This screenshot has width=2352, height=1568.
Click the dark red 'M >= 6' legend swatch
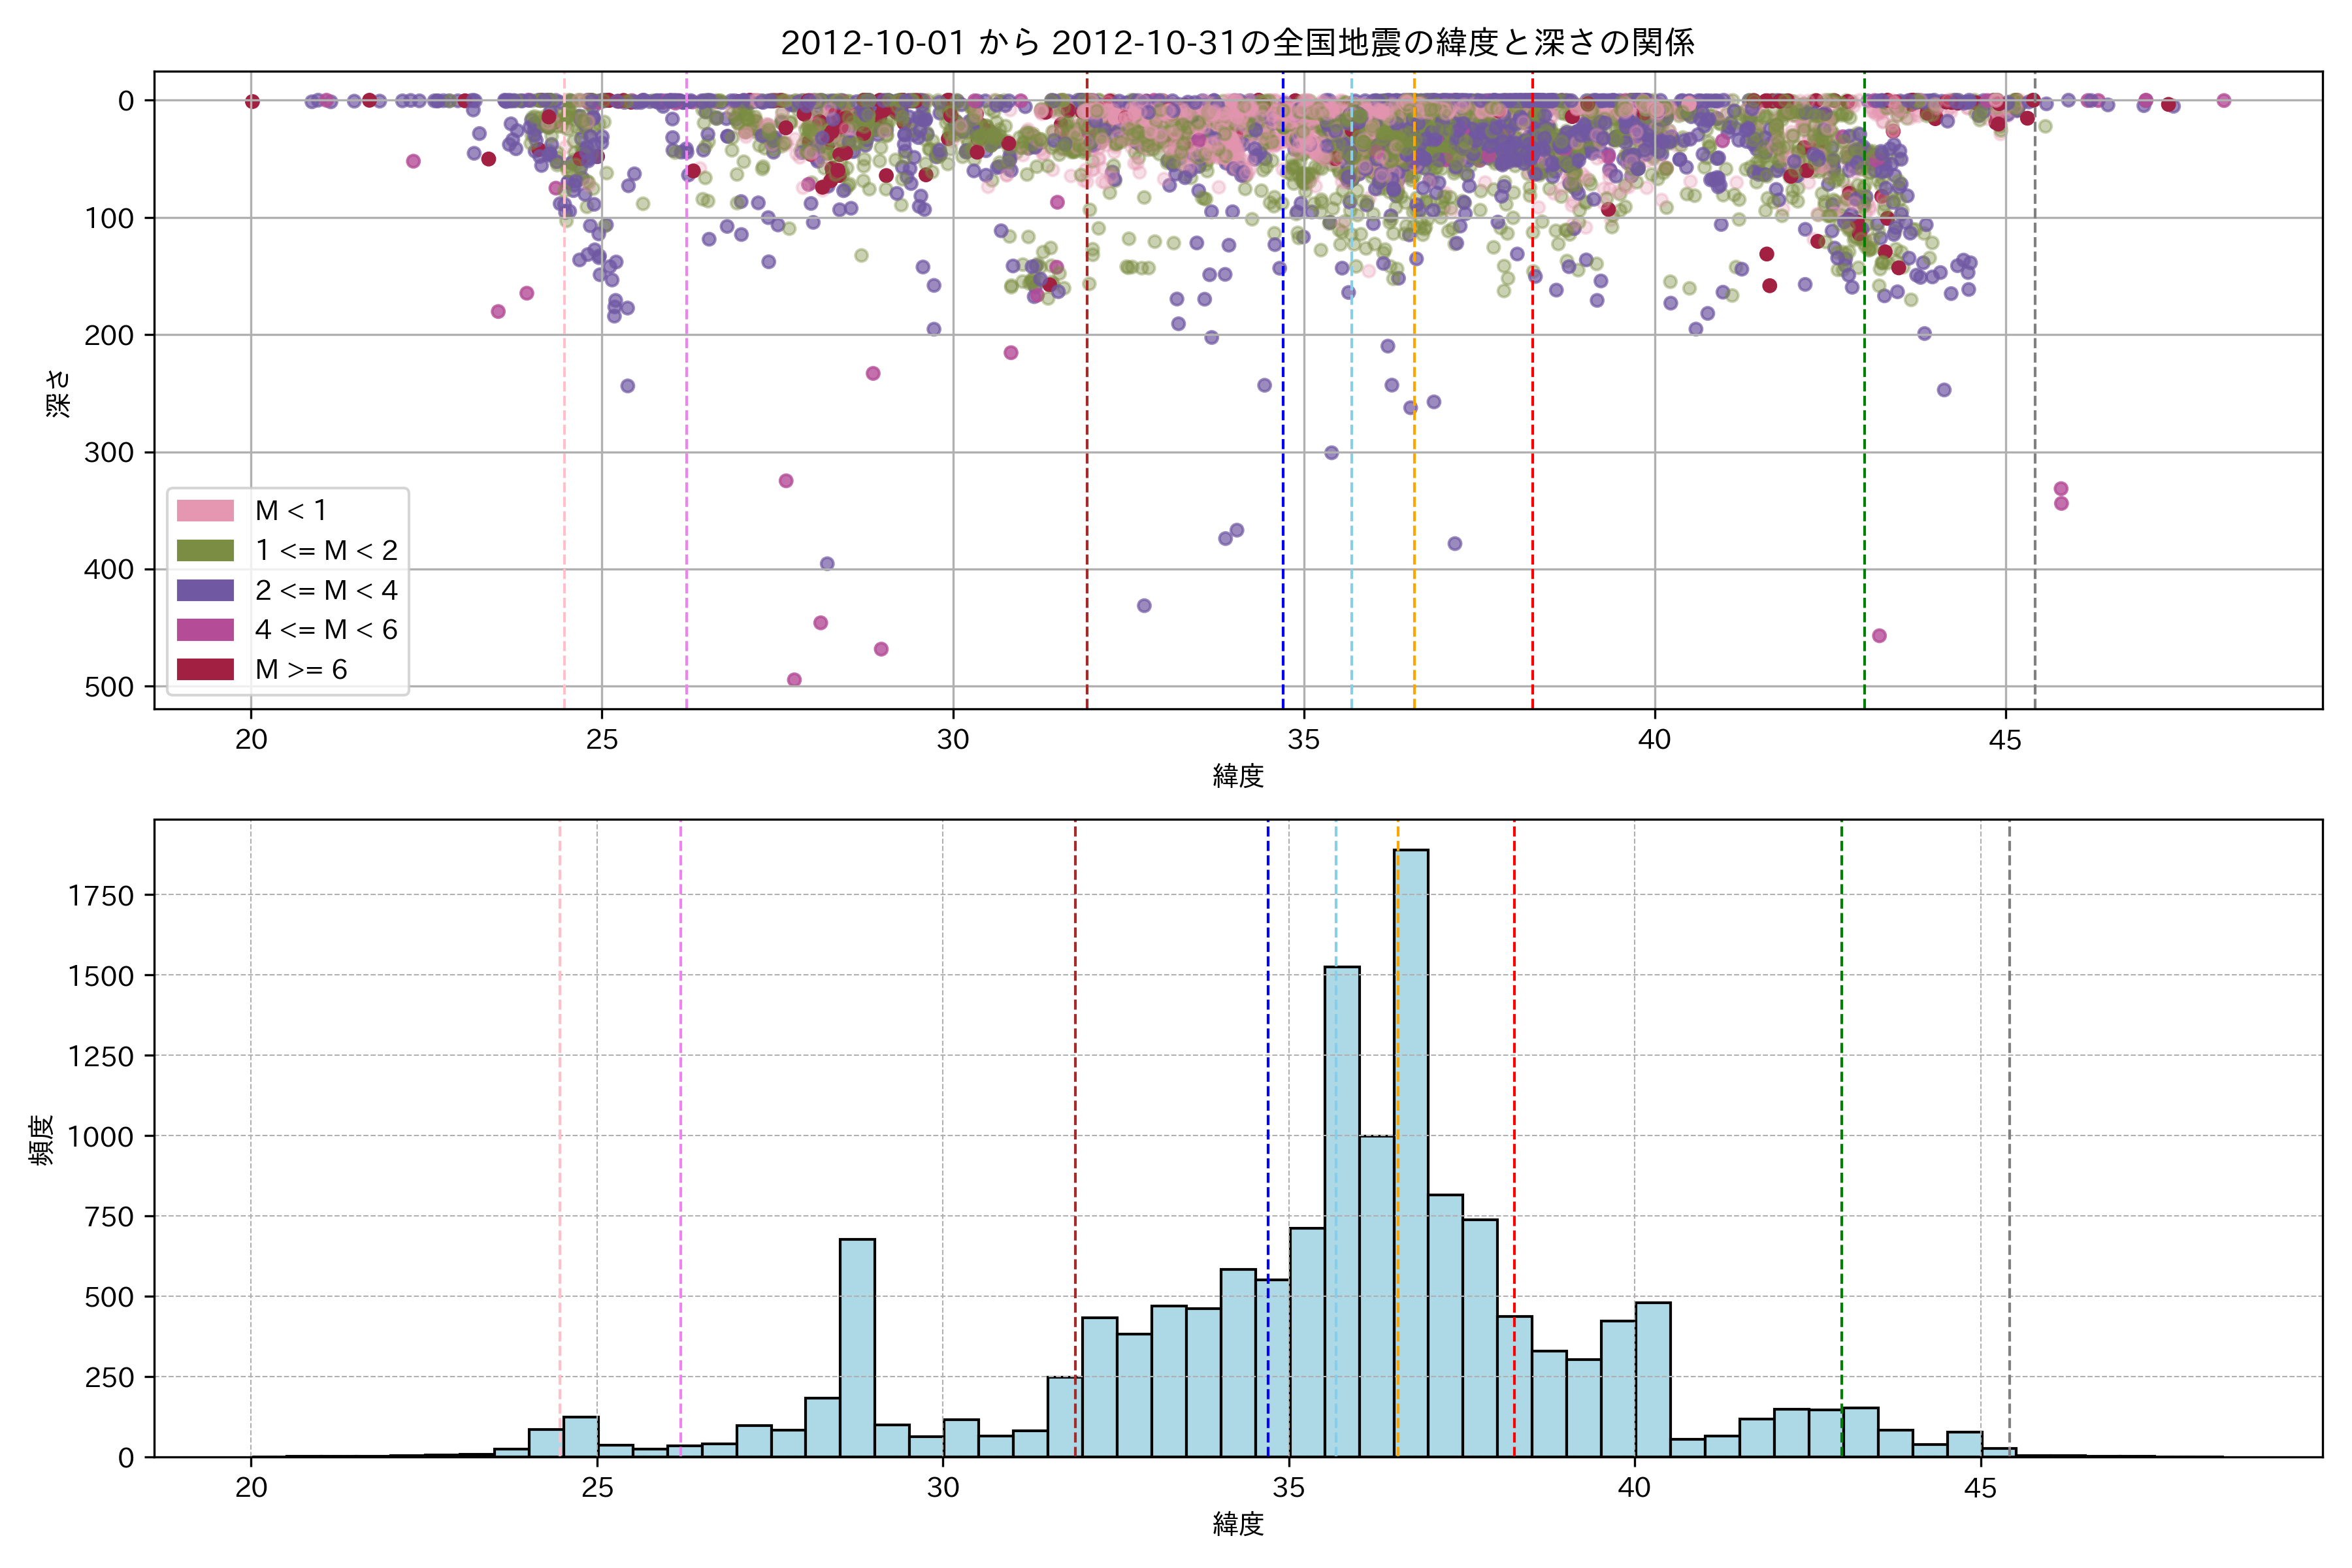[x=205, y=670]
